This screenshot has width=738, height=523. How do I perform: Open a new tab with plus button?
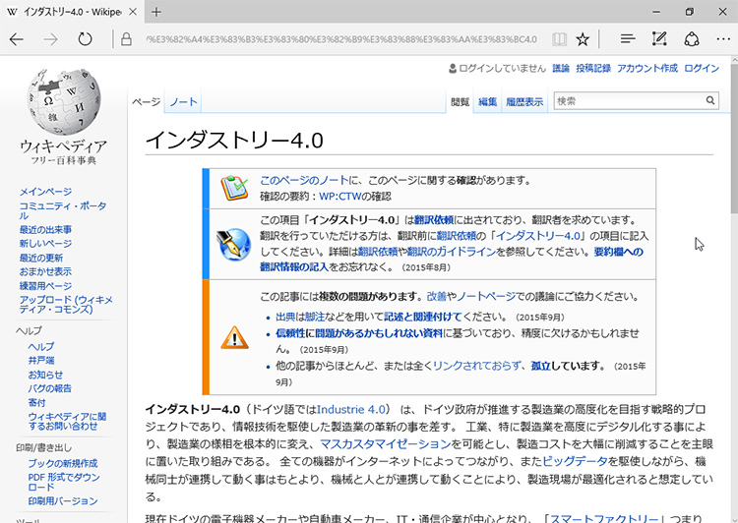(x=156, y=12)
